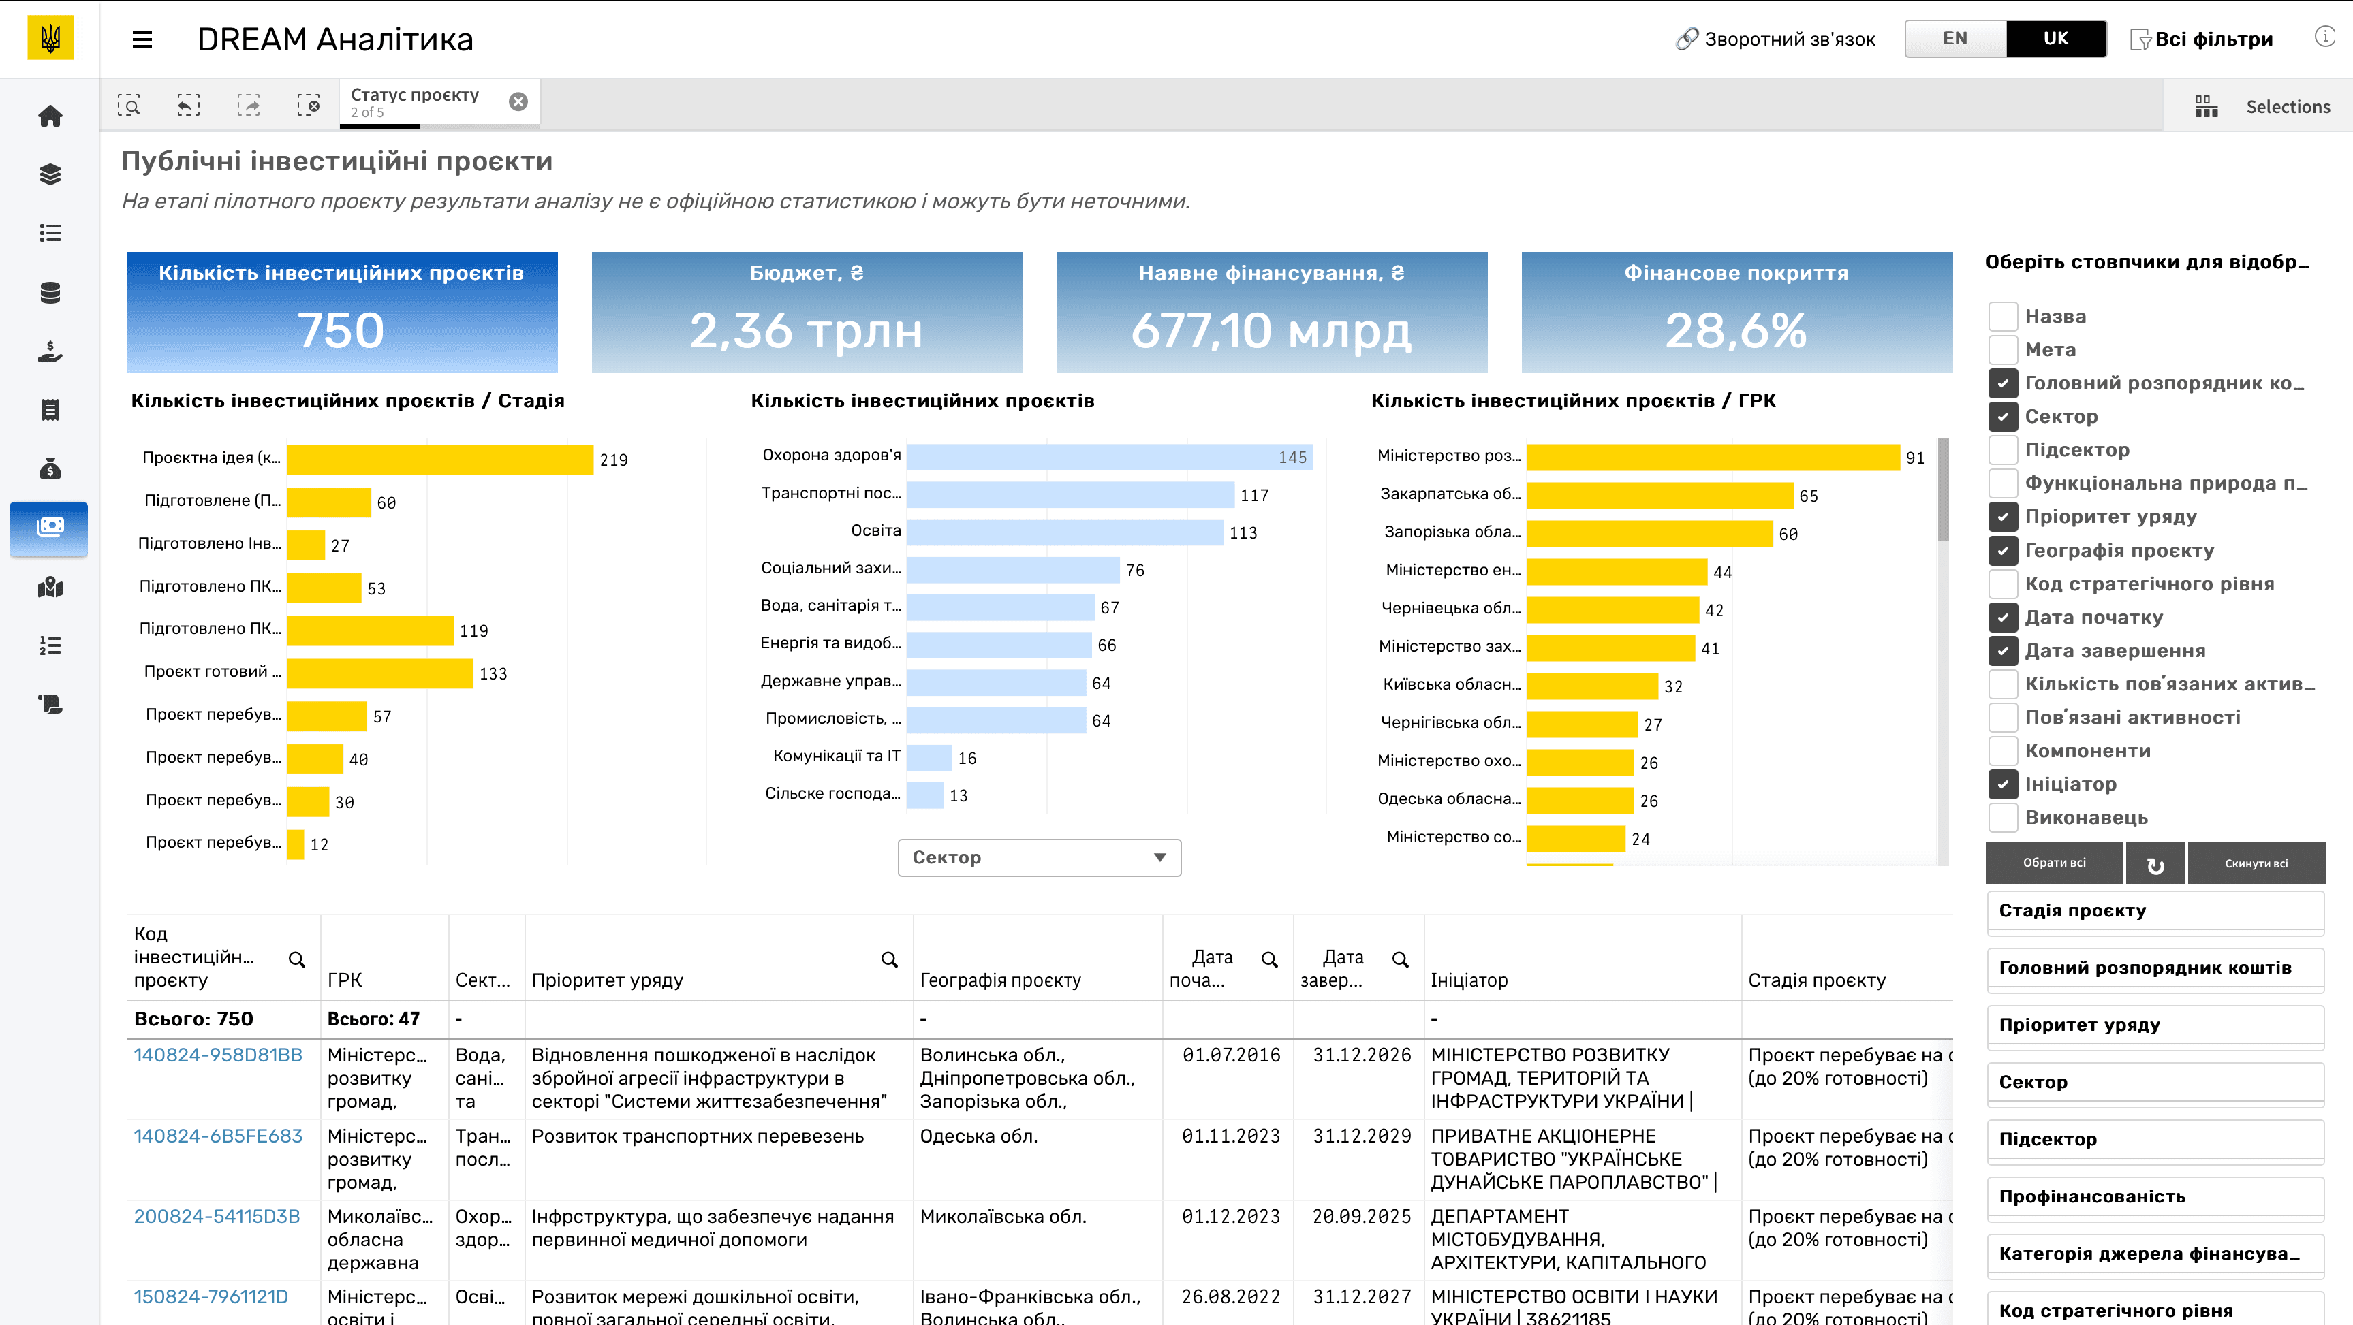Viewport: 2353px width, 1325px height.
Task: Open the money bag sidebar icon
Action: (x=50, y=468)
